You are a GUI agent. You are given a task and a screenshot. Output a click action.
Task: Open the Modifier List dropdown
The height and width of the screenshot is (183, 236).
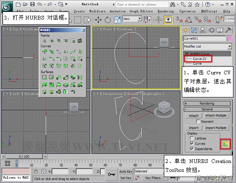[207, 46]
